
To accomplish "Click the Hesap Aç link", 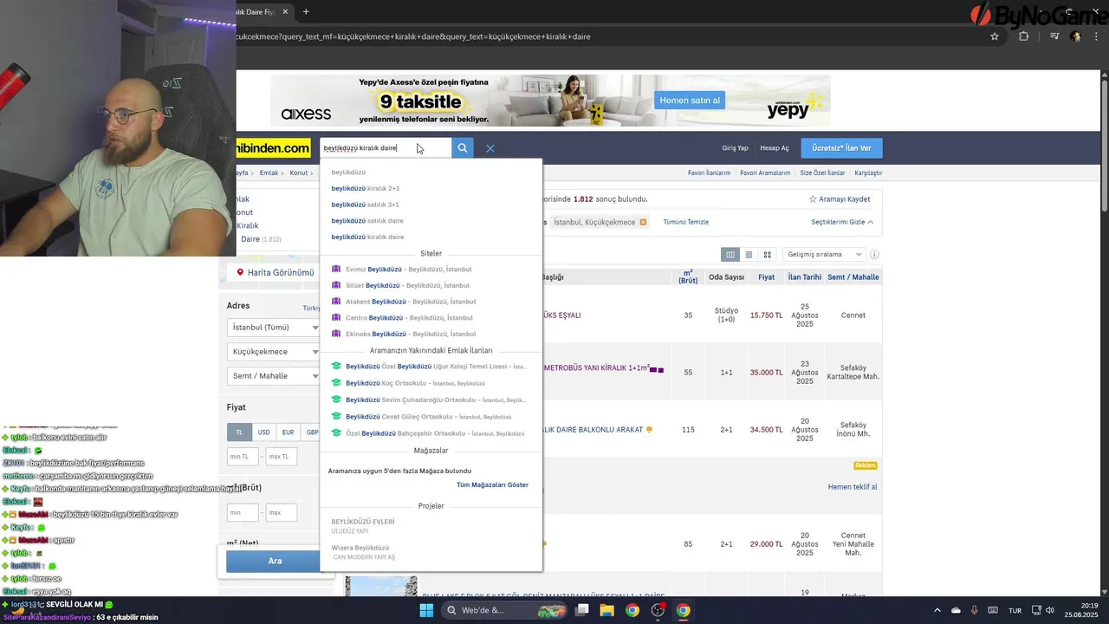I will (775, 148).
